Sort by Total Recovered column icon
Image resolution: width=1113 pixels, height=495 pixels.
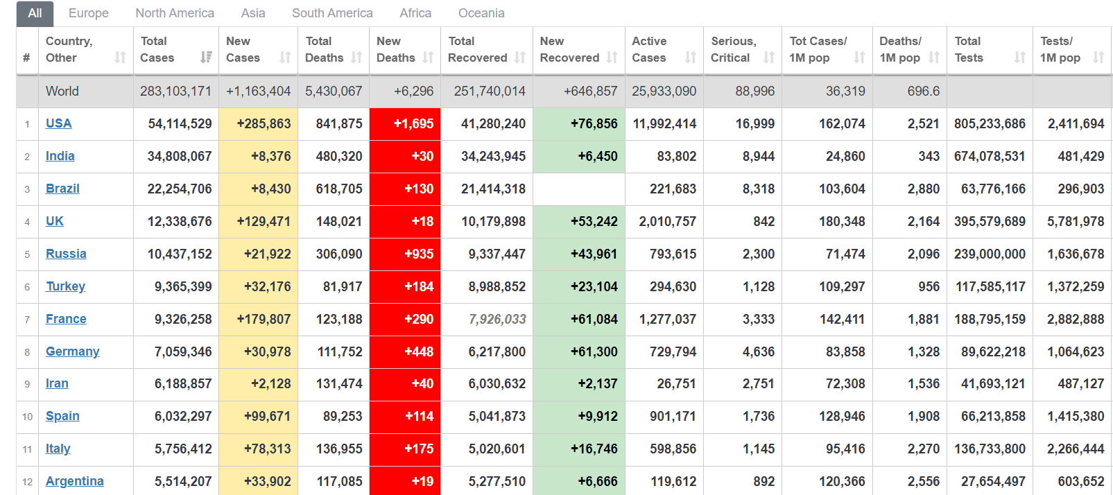(520, 58)
